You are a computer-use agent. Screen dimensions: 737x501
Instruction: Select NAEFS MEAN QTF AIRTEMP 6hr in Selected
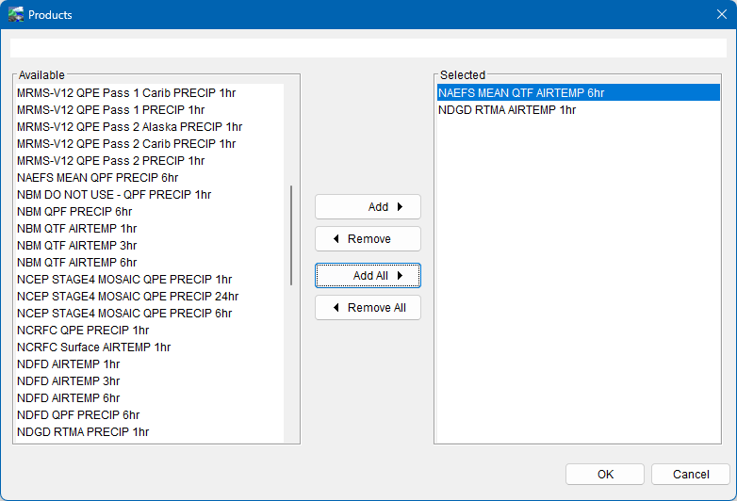coord(578,93)
